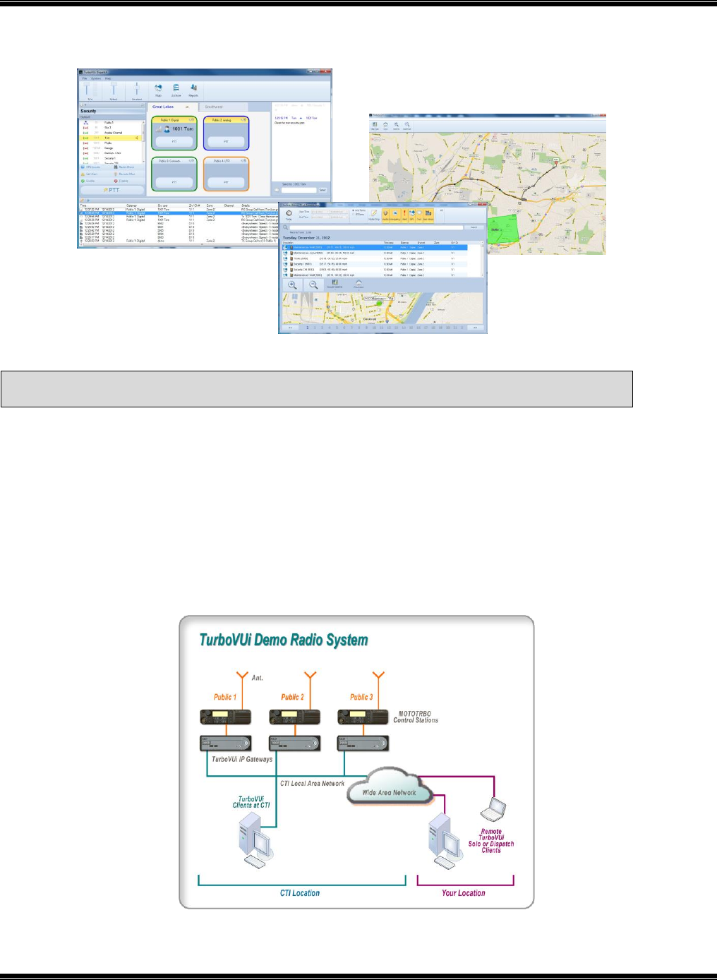
Task: Click Zoom In icon in Map window
Action: pos(396,125)
